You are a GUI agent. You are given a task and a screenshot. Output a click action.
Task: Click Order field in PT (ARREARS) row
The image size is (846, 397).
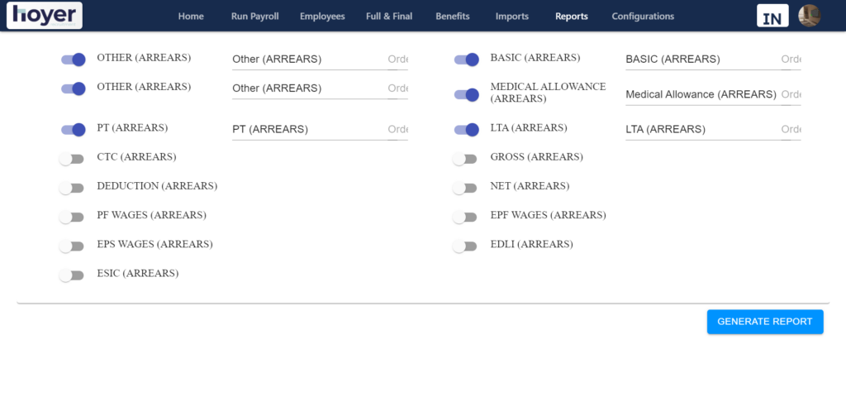point(397,130)
